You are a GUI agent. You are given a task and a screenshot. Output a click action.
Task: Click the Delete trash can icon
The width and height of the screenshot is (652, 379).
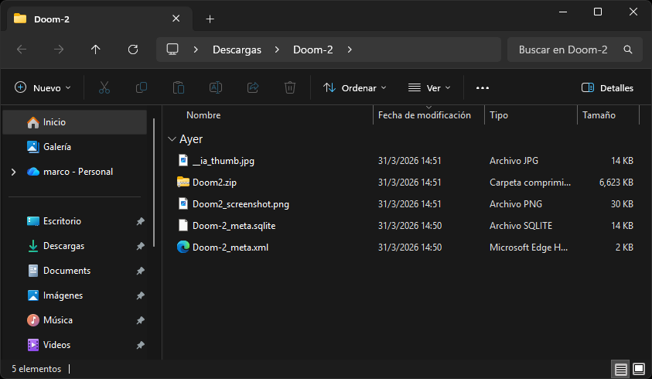click(x=290, y=88)
